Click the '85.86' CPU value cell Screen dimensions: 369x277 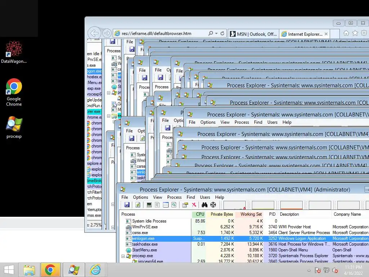[x=200, y=221]
